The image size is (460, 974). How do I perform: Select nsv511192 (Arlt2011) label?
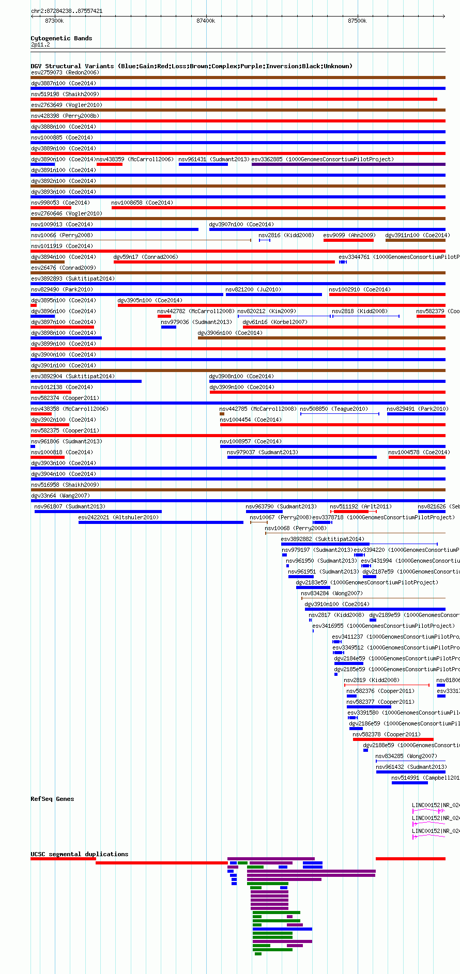click(361, 506)
